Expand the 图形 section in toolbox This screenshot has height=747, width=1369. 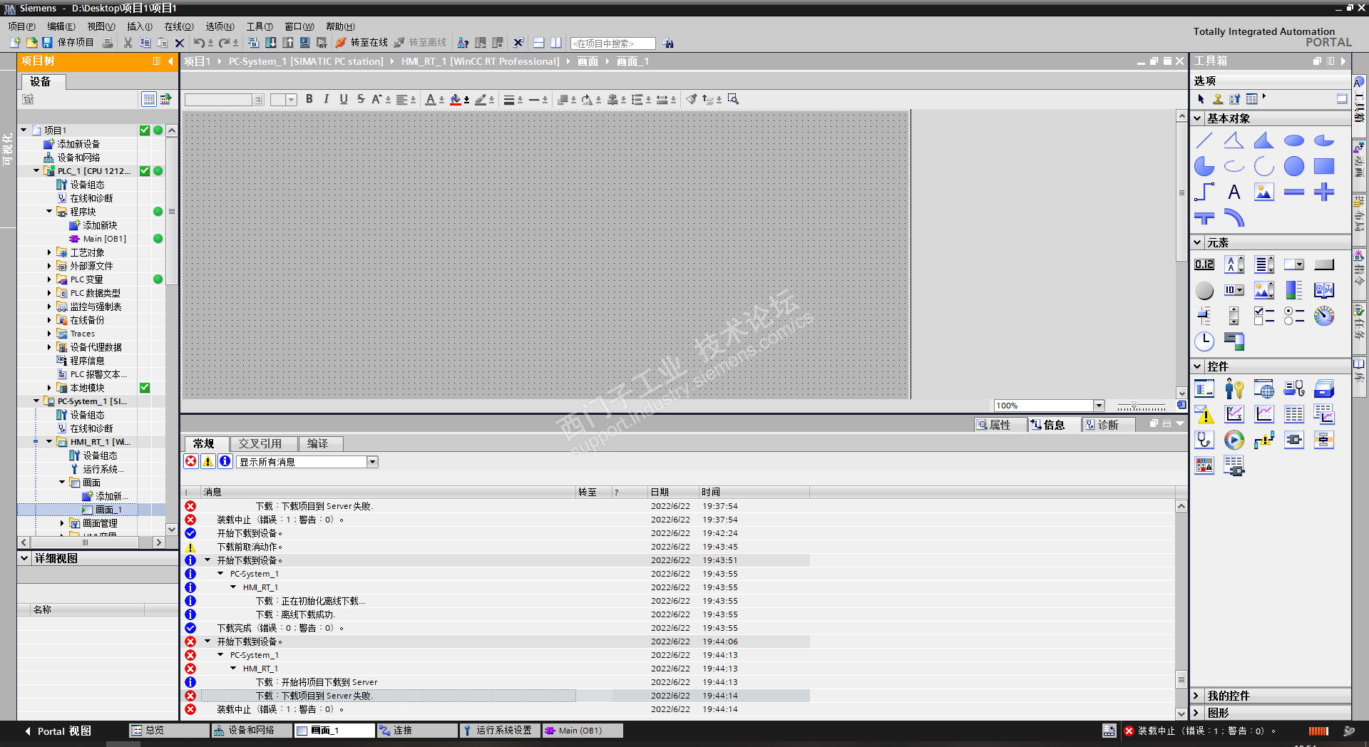(x=1197, y=713)
